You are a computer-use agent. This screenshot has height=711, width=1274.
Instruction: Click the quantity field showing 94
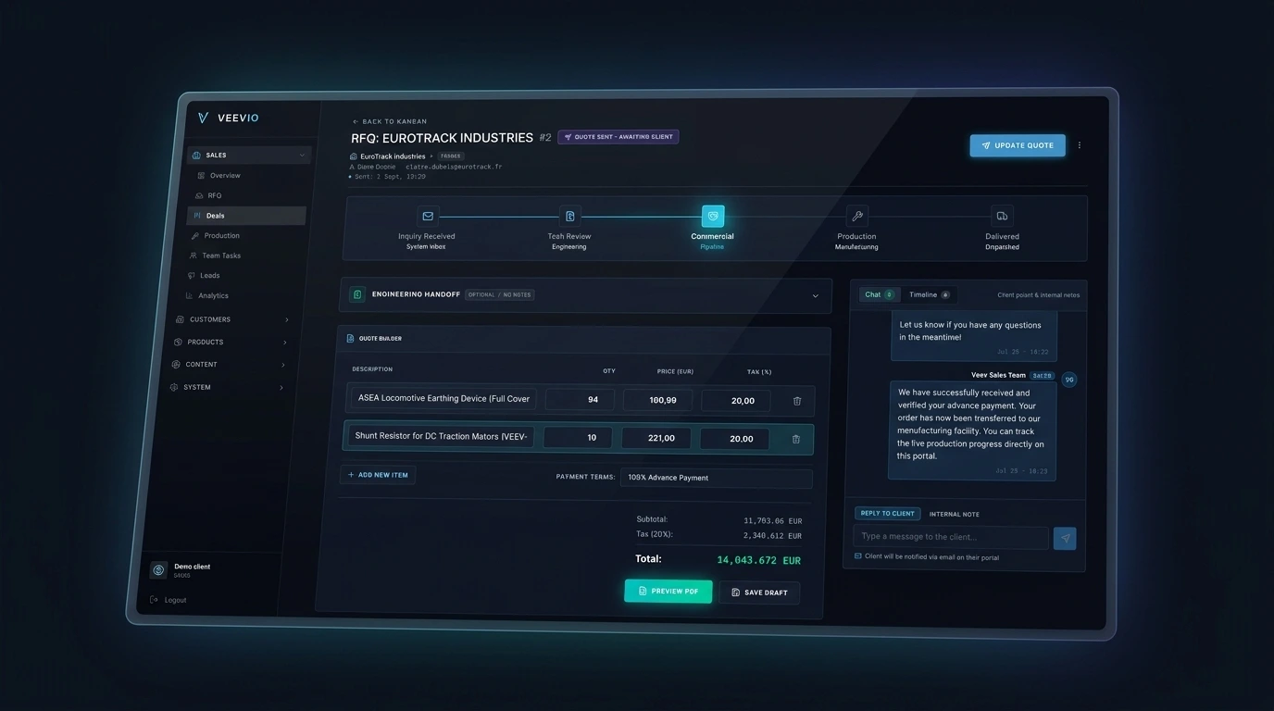coord(581,400)
